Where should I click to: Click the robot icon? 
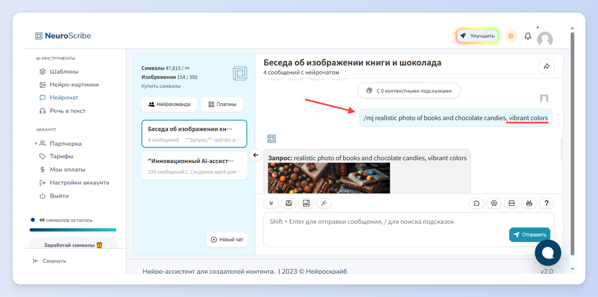(529, 203)
